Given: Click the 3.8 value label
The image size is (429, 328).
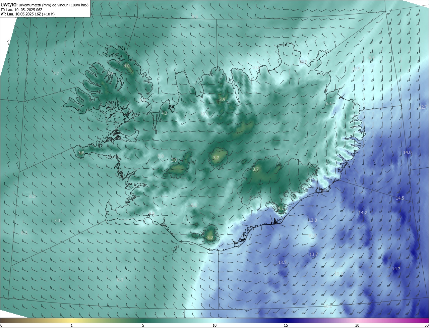Looking at the screenshot, I should coord(81,153).
